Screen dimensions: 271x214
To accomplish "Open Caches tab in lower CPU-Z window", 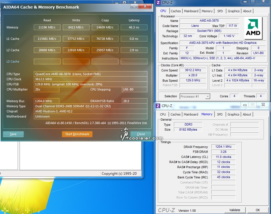I will pyautogui.click(x=176, y=114).
